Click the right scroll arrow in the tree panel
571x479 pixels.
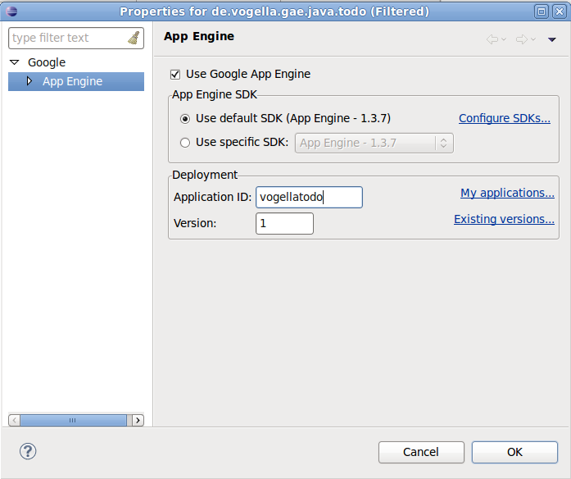[x=138, y=420]
